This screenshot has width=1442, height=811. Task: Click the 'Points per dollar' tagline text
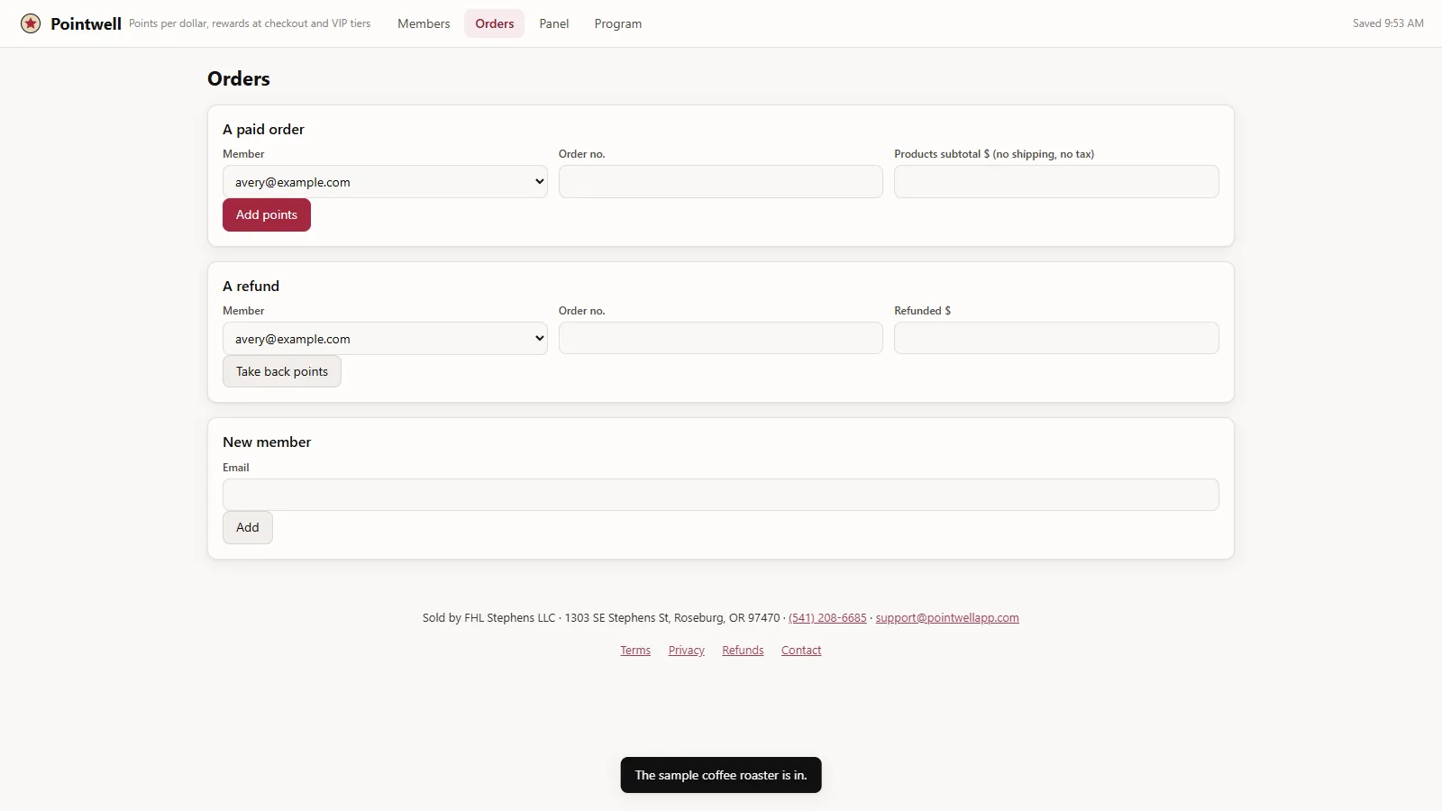[x=250, y=23]
